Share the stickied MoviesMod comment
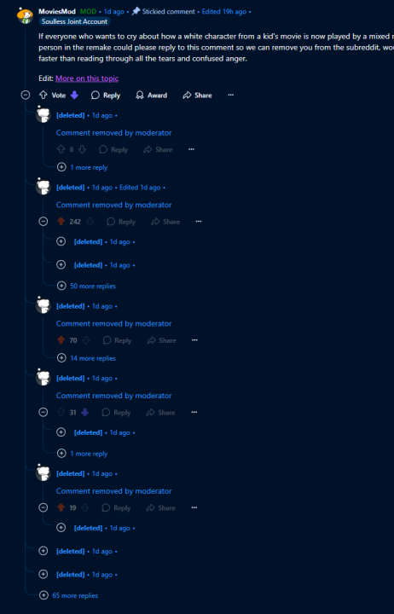The image size is (394, 614). [x=197, y=96]
